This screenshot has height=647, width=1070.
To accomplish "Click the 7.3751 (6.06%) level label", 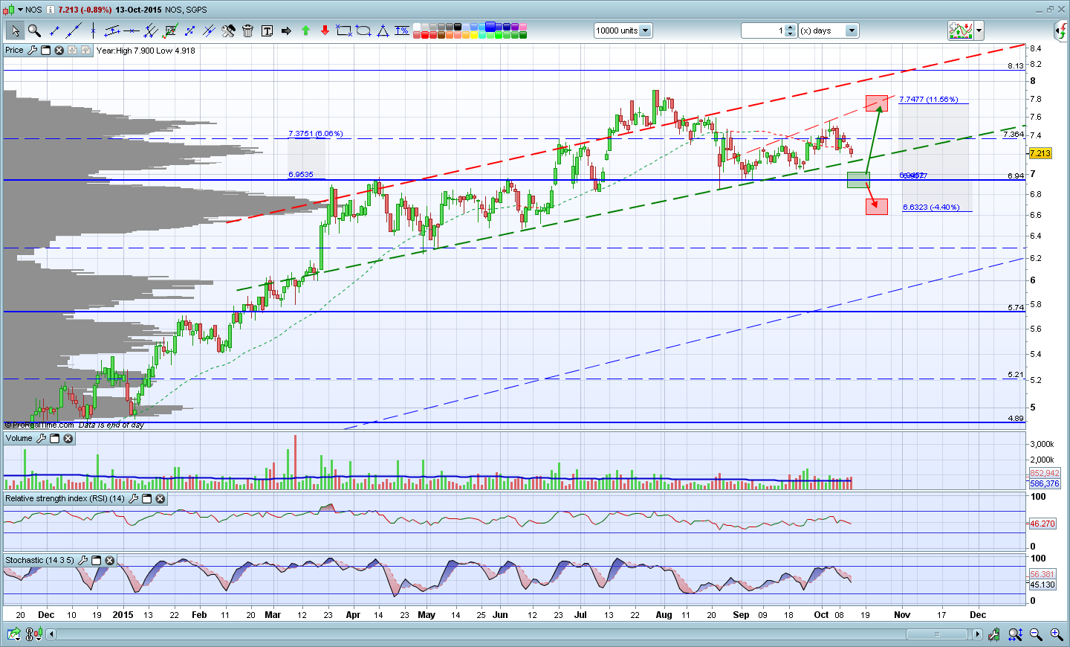I will (x=316, y=134).
